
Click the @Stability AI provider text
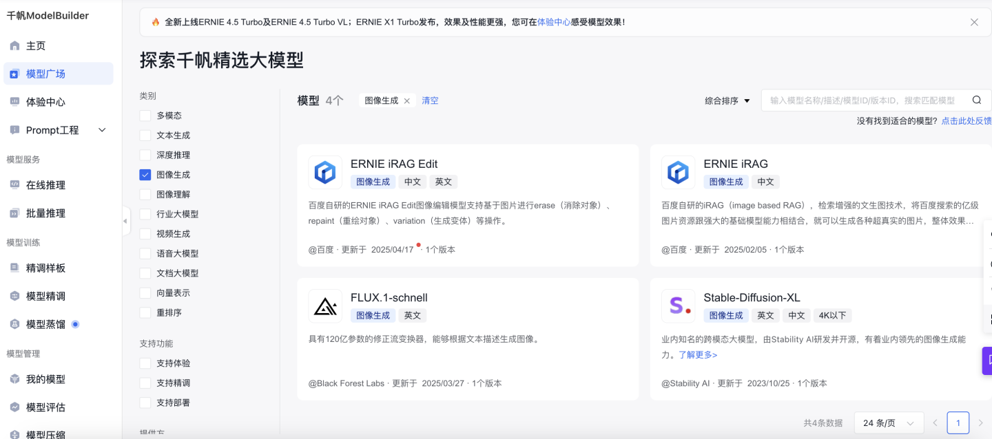686,383
